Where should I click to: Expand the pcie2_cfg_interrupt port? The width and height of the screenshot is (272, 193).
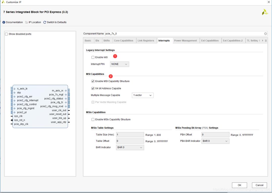tap(15, 100)
